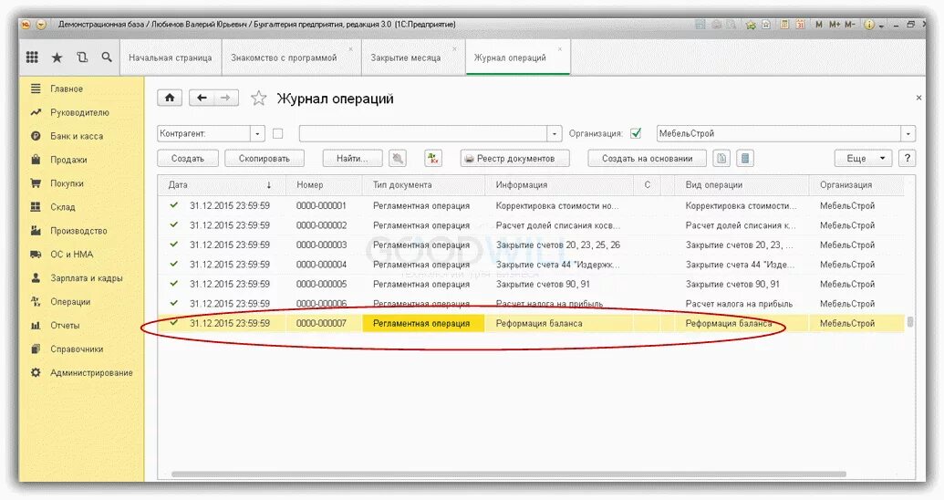Select row 0000-000005 Закрытие счетов 90, 91
The height and width of the screenshot is (500, 944).
pos(531,284)
